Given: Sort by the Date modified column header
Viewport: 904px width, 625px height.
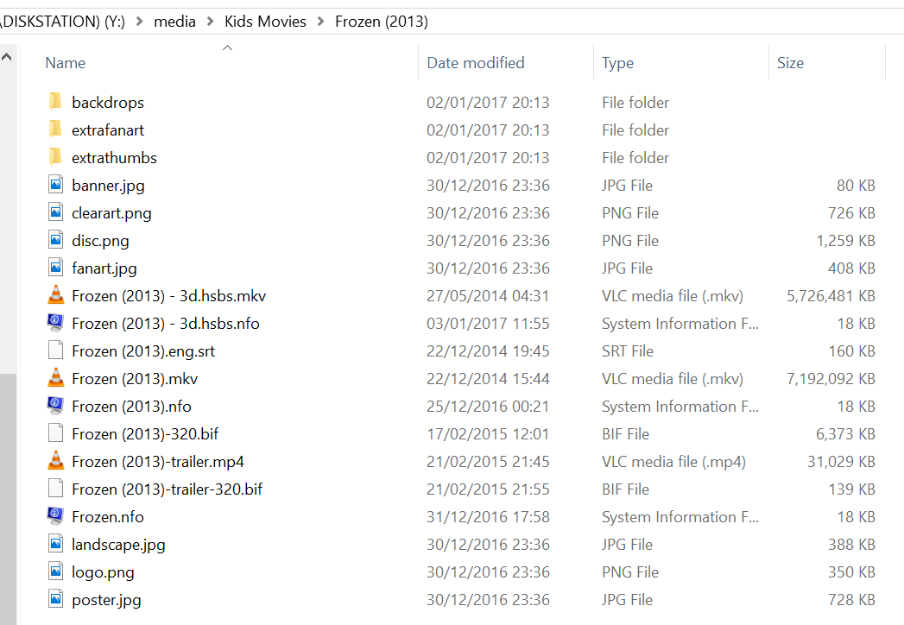Looking at the screenshot, I should (x=474, y=62).
